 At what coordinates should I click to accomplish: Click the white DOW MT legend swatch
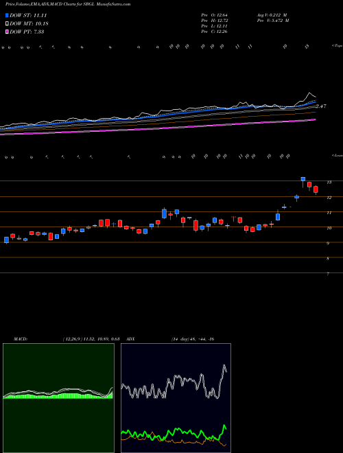(x=7, y=23)
